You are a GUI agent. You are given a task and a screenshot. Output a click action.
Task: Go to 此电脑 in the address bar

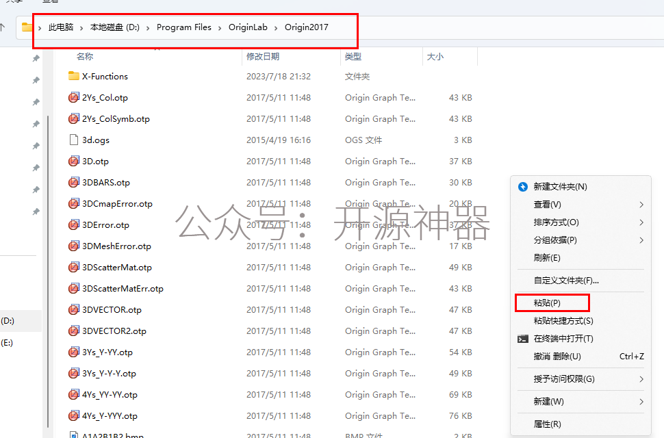click(61, 27)
